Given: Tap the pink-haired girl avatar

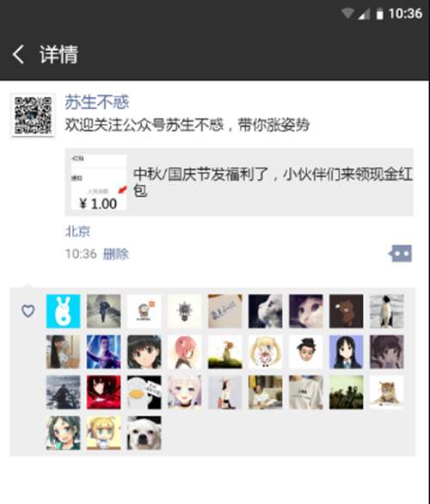Looking at the screenshot, I should (x=184, y=352).
